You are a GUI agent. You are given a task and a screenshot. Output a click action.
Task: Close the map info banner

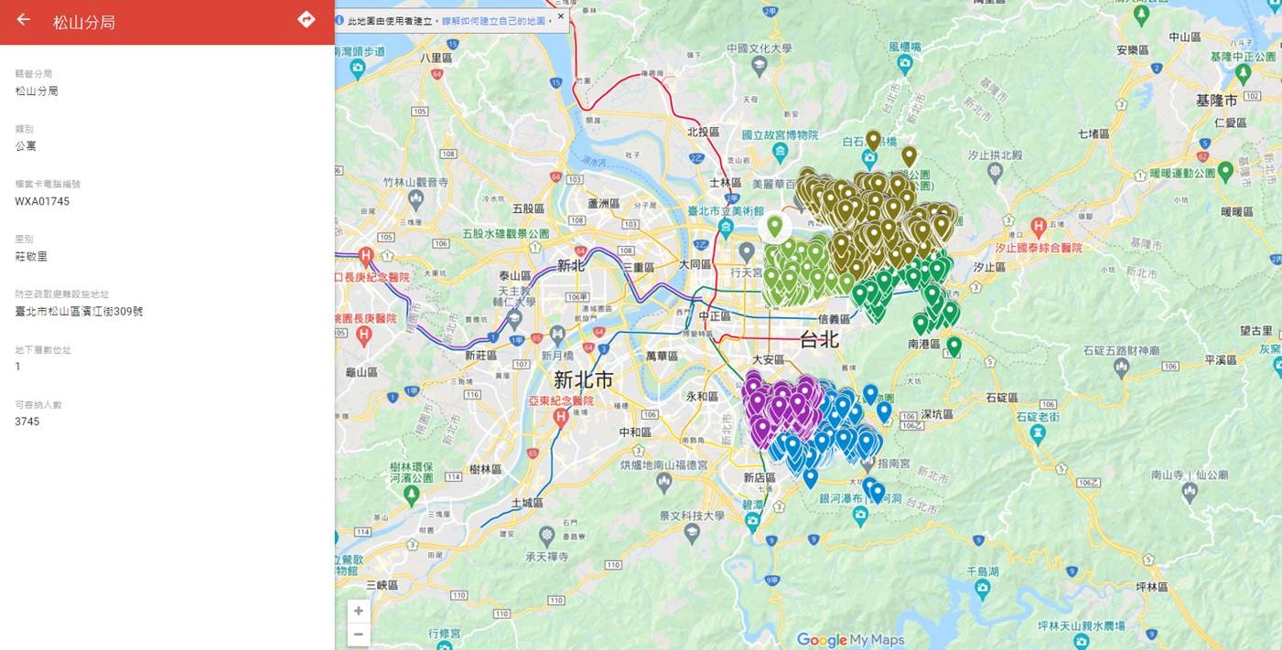click(x=560, y=16)
